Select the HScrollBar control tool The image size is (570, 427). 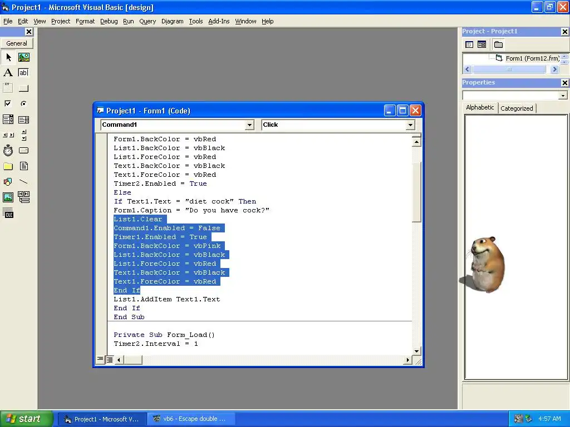pyautogui.click(x=8, y=135)
